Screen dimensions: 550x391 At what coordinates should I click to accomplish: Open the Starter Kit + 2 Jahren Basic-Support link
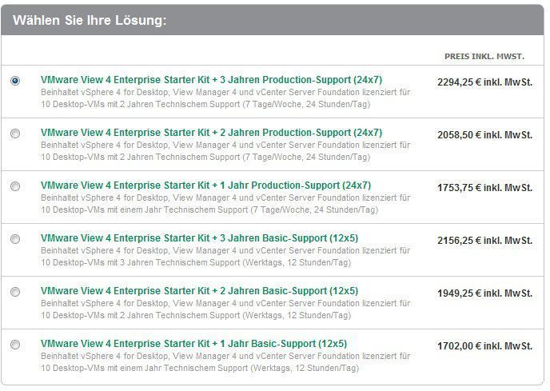pyautogui.click(x=199, y=291)
